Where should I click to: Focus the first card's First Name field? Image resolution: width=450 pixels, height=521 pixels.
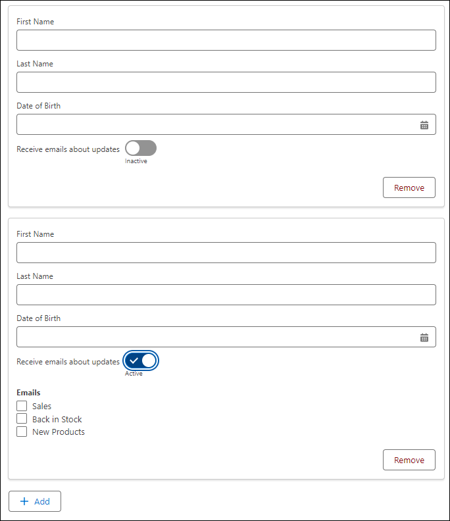226,40
